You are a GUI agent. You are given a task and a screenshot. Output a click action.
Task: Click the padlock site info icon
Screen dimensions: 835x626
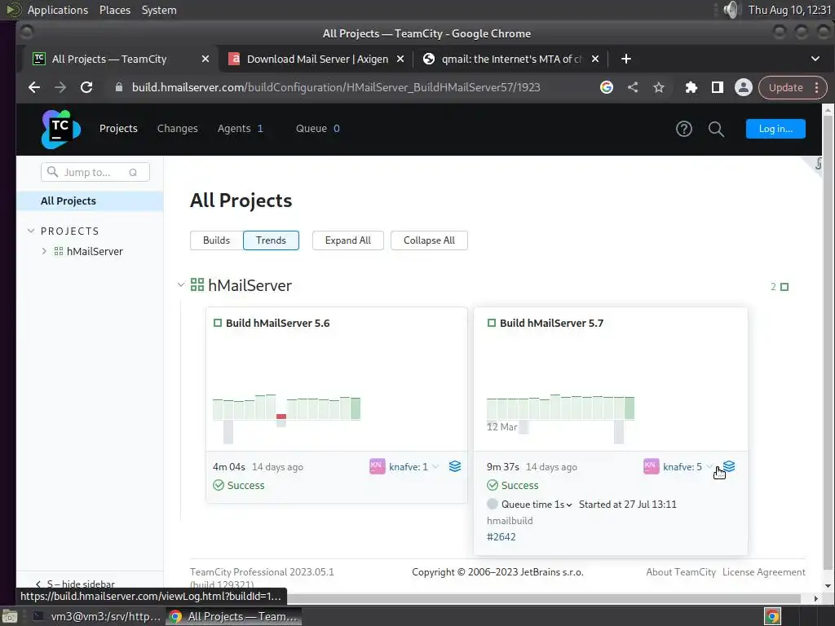pos(119,87)
